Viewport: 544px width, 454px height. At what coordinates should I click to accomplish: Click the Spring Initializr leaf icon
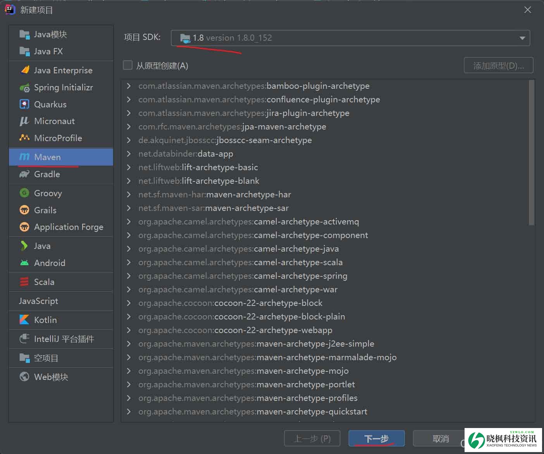tap(24, 87)
